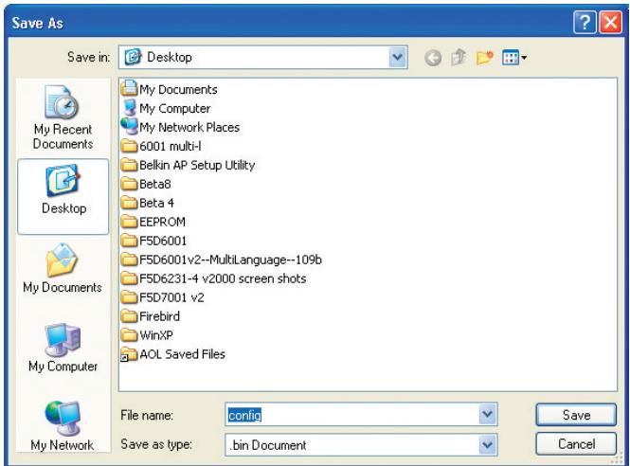Expand the Save in location dropdown
Viewport: 630px width, 466px height.
[x=397, y=57]
